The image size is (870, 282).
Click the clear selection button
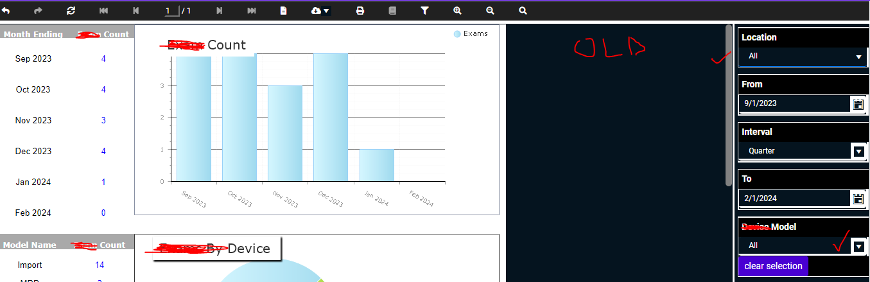[773, 266]
